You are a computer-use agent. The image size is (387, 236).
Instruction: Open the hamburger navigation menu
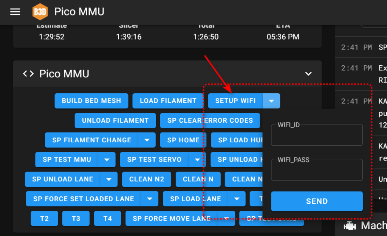(15, 12)
